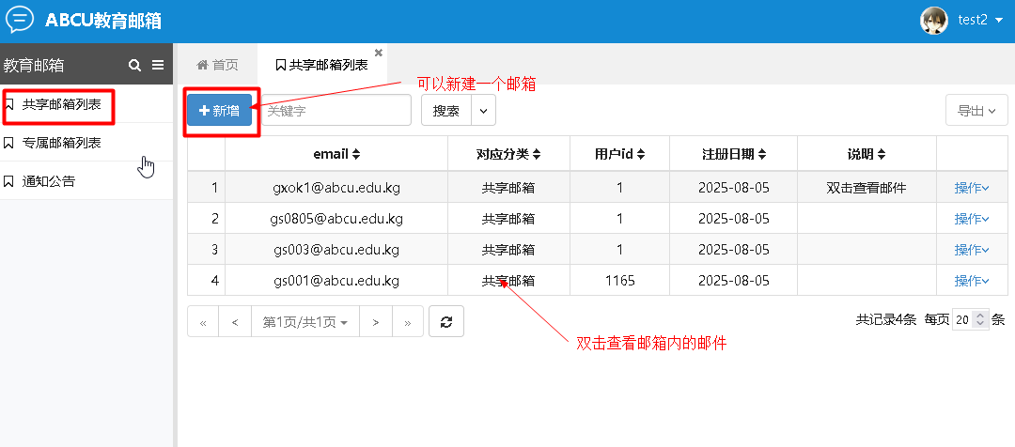Screen dimensions: 1015x447
Task: Sort by 注册日期 column
Action: coord(733,153)
